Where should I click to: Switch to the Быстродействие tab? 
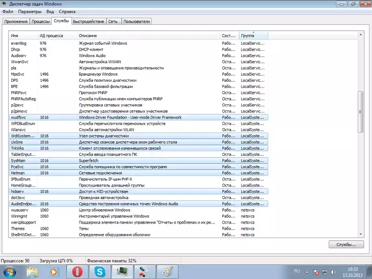pos(88,21)
